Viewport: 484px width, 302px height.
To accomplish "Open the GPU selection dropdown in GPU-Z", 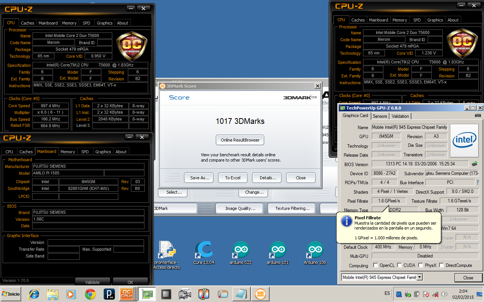I will [419, 277].
